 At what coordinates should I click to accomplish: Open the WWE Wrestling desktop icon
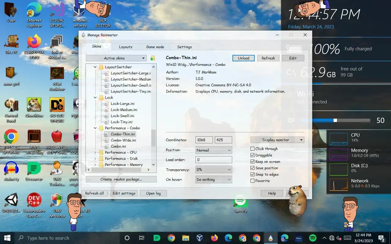click(34, 142)
